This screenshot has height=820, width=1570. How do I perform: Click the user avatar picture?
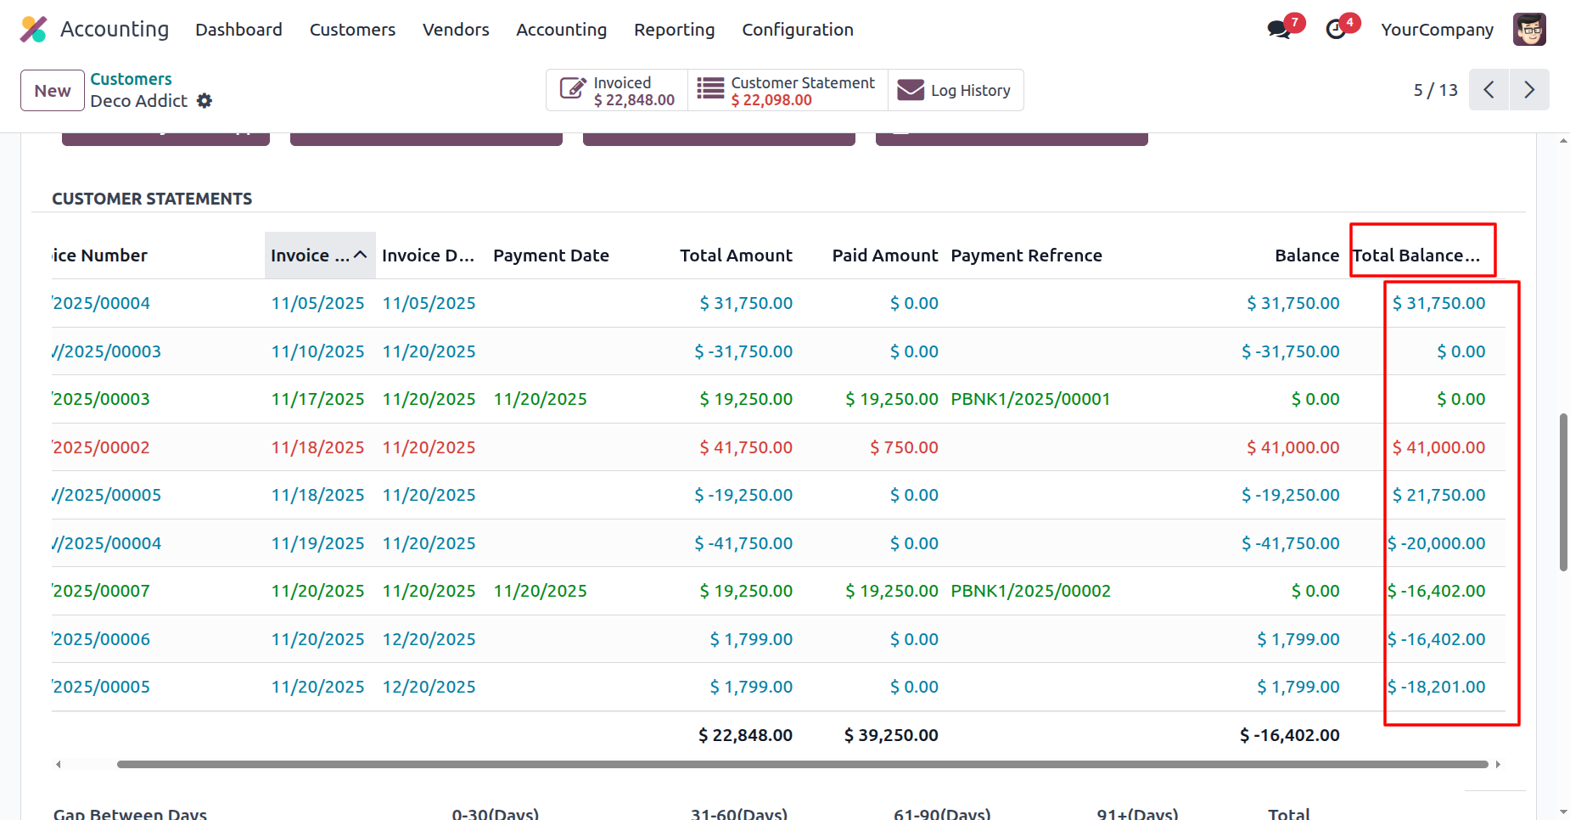click(x=1529, y=30)
